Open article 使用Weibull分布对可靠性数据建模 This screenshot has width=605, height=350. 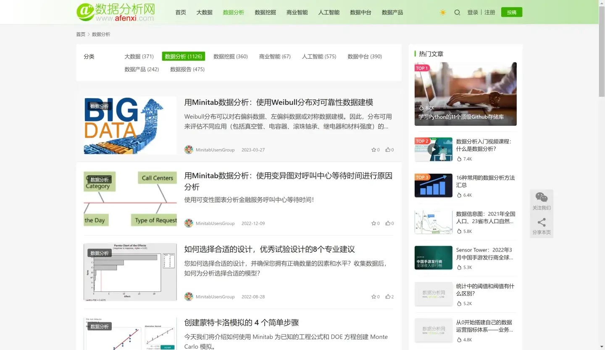tap(279, 102)
